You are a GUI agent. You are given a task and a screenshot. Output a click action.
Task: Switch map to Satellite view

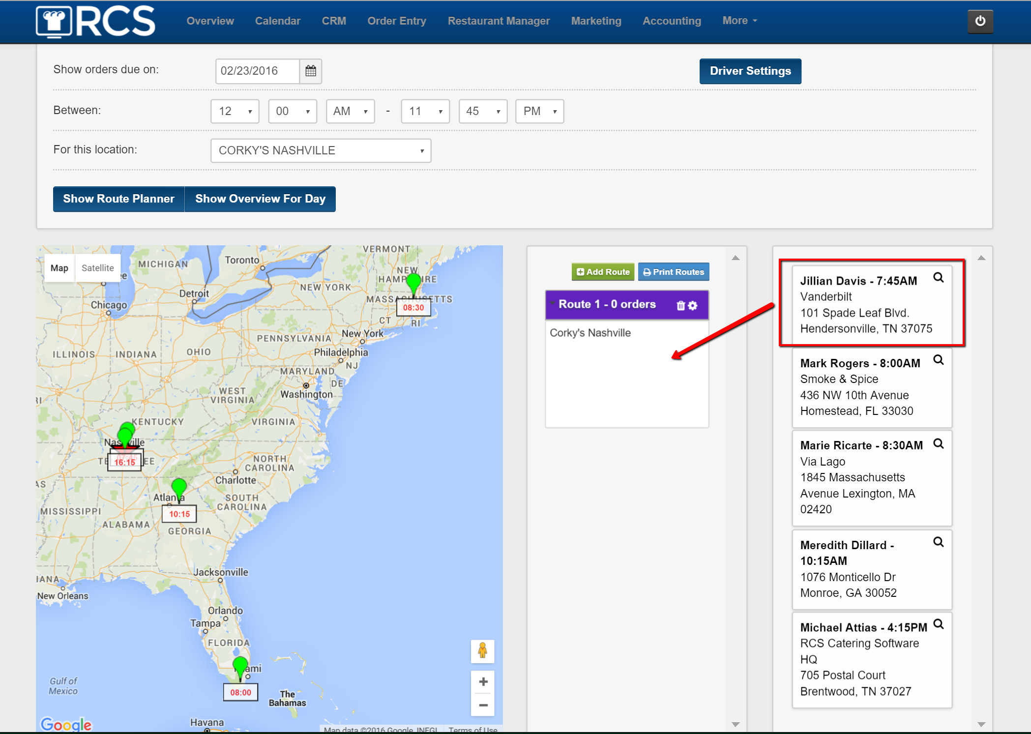pyautogui.click(x=97, y=268)
